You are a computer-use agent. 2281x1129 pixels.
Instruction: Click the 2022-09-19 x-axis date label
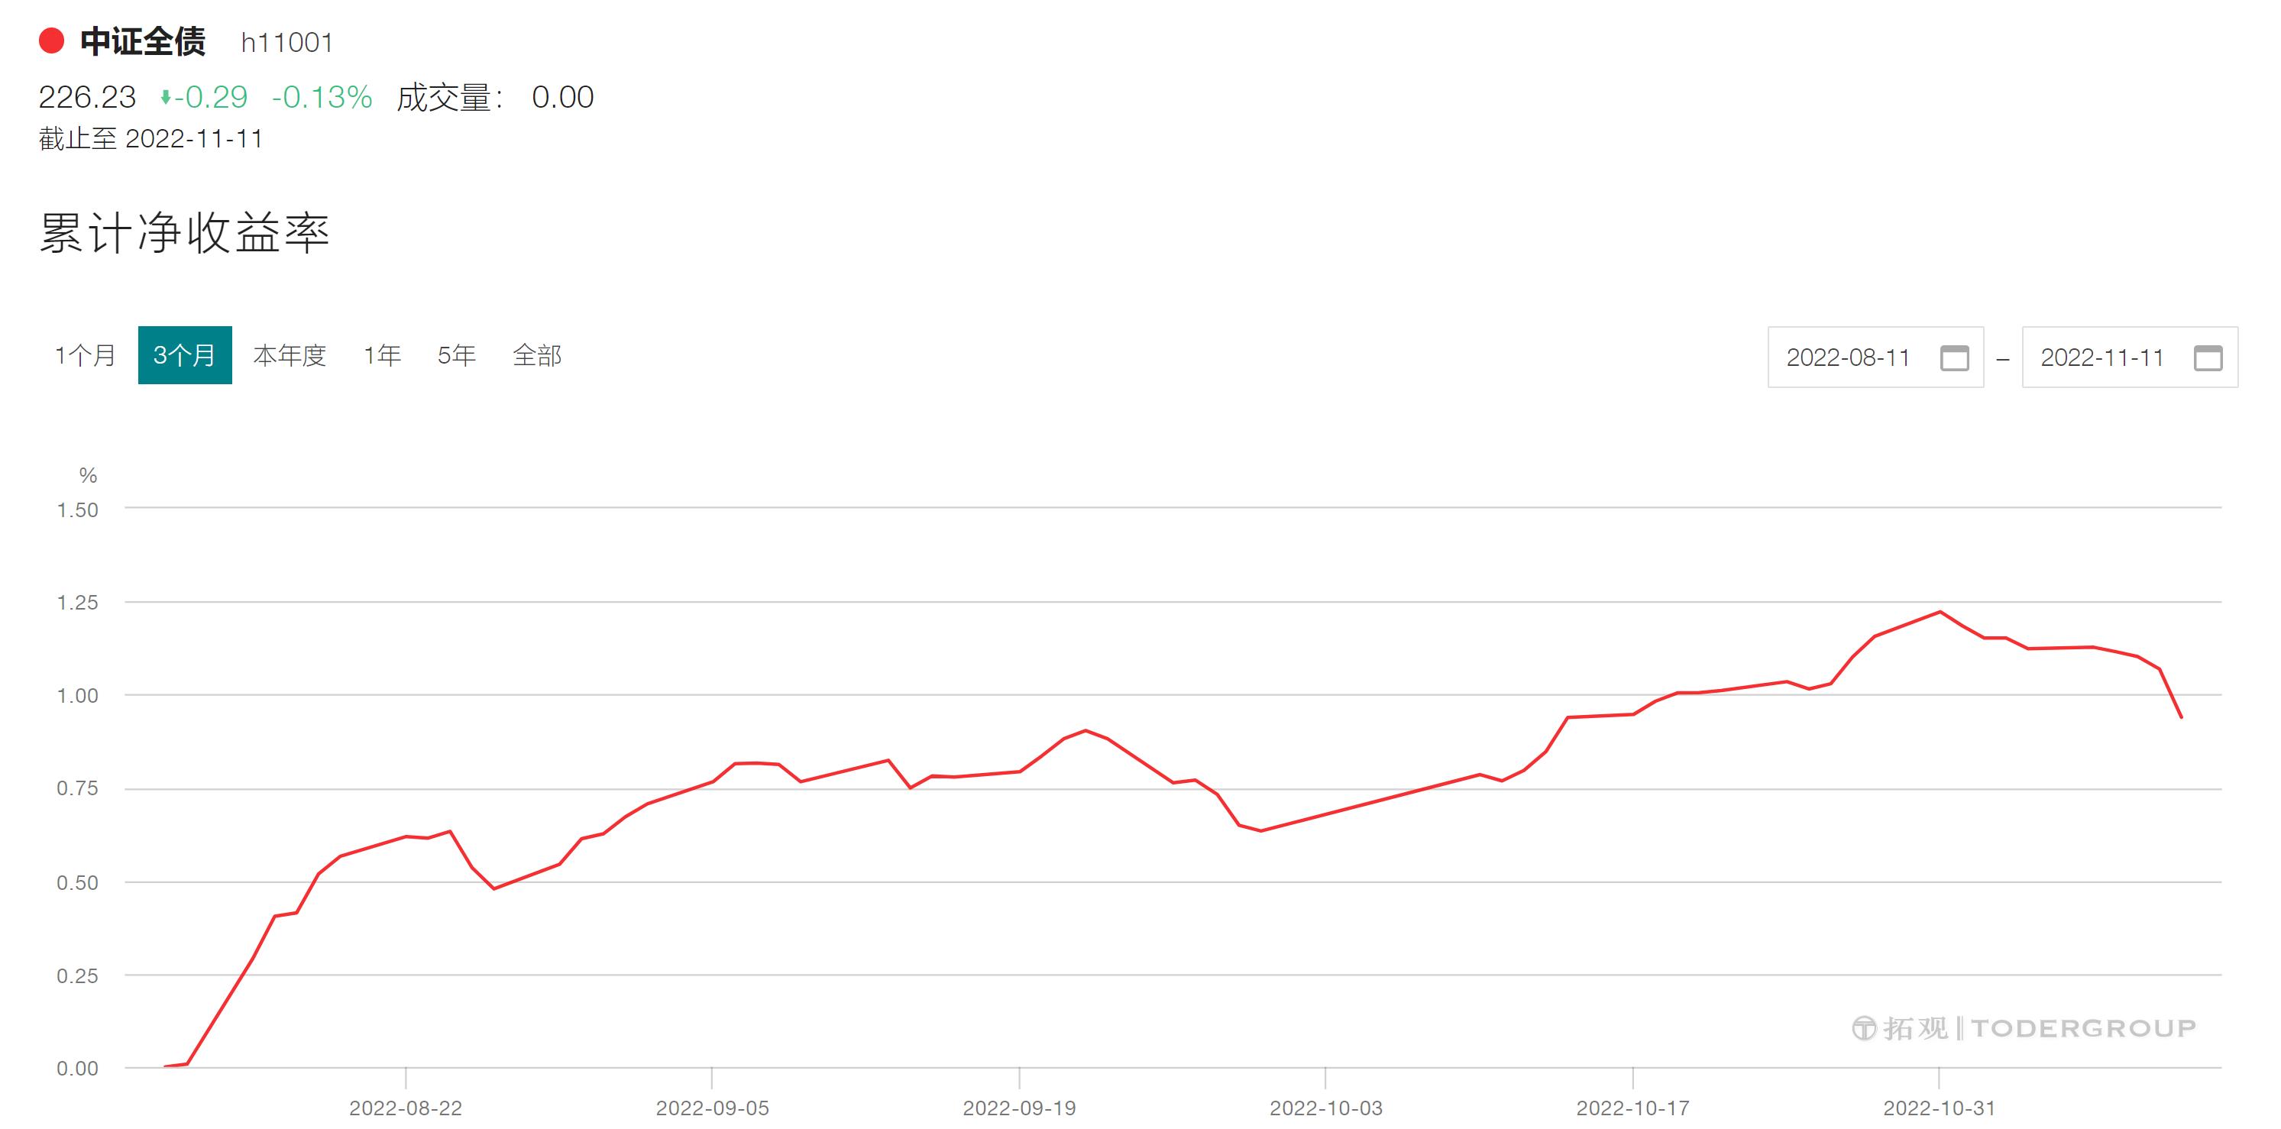click(1019, 1108)
